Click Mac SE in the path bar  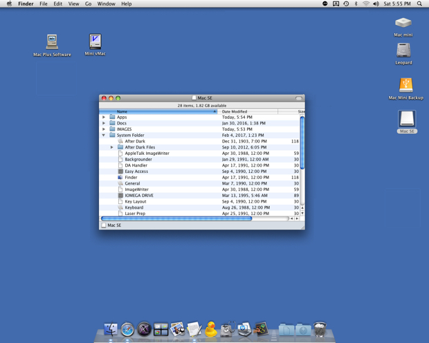111,225
